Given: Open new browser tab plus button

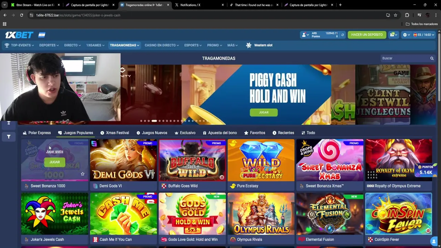Looking at the screenshot, I should pyautogui.click(x=340, y=5).
